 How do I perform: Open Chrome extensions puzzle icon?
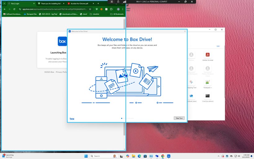coord(111,9)
